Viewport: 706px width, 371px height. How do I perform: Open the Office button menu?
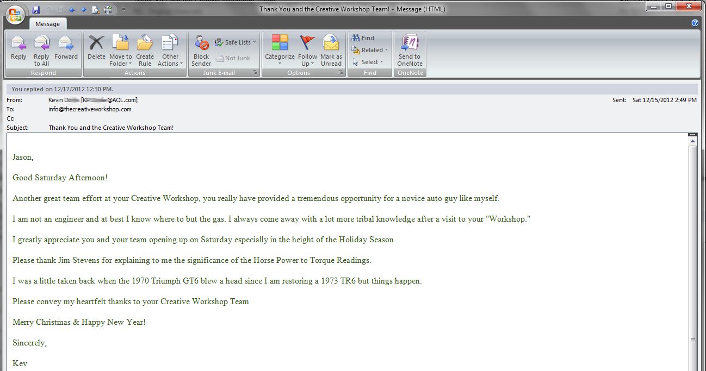coord(15,15)
